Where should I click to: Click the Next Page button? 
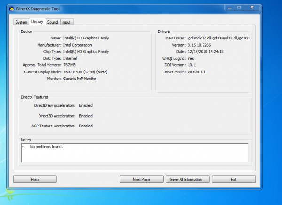pos(141,179)
